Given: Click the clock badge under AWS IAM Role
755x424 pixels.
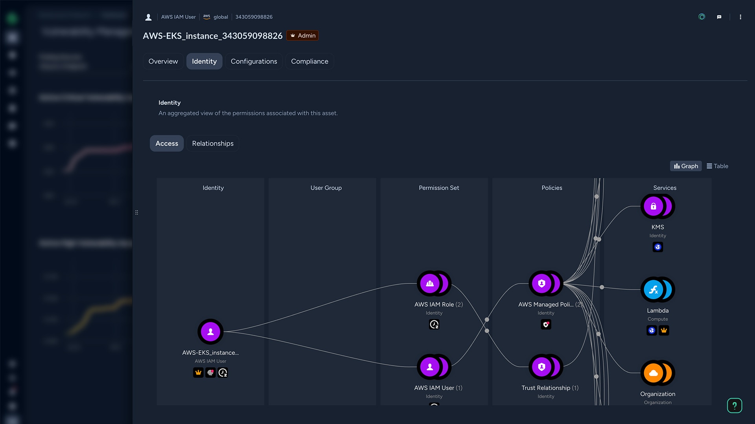Looking at the screenshot, I should (434, 324).
